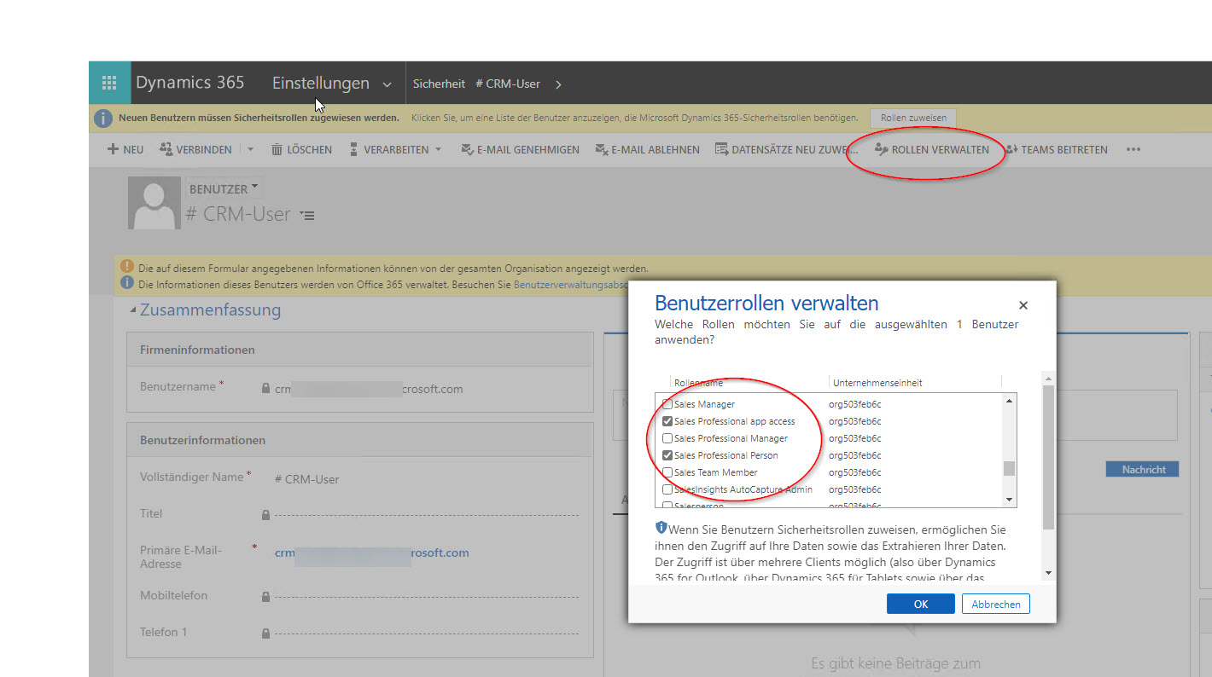Open the BENUTZER form selector
Viewport: 1212px width, 677px height.
[224, 188]
